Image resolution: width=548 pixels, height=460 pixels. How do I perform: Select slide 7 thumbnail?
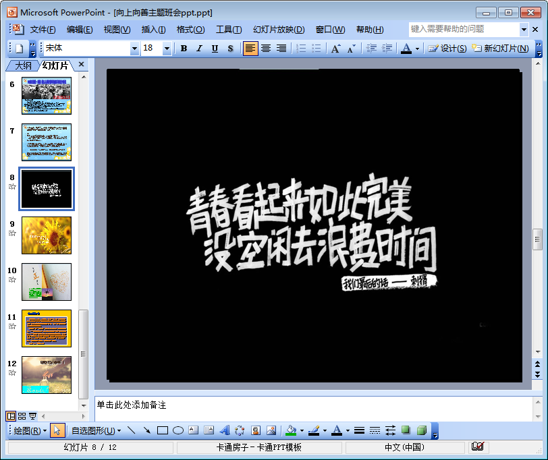click(47, 142)
